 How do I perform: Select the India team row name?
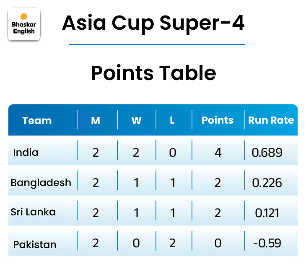[26, 152]
